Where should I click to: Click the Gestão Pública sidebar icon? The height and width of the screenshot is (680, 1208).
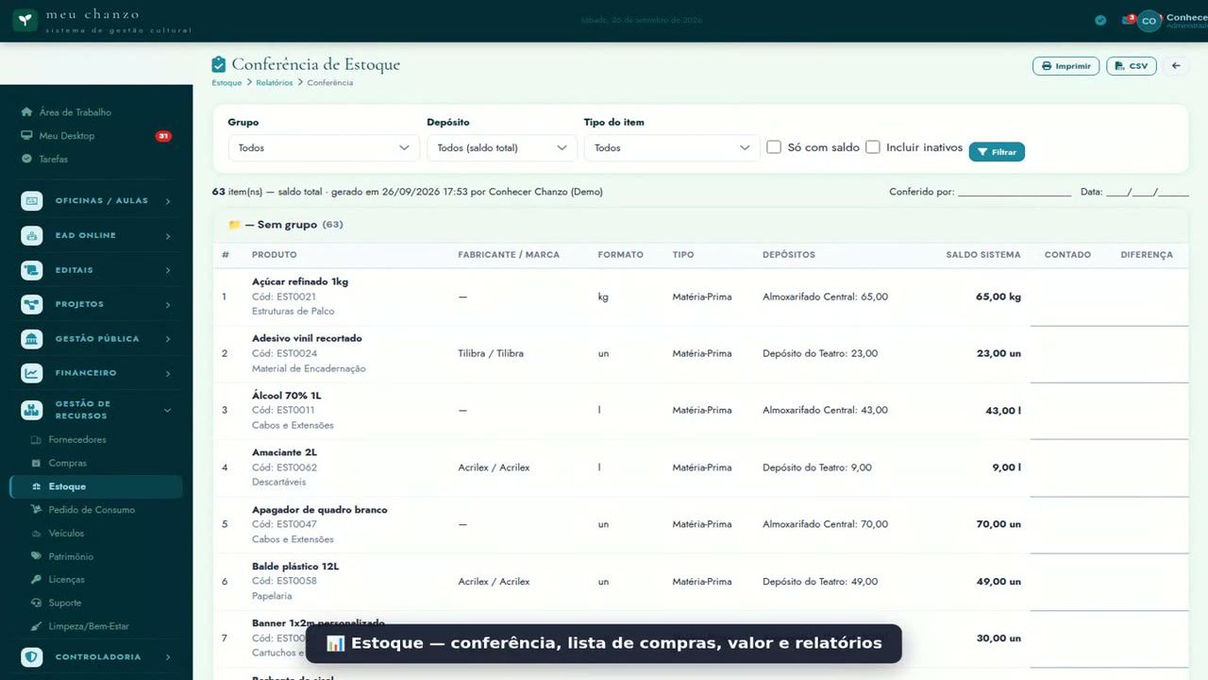[x=32, y=339]
